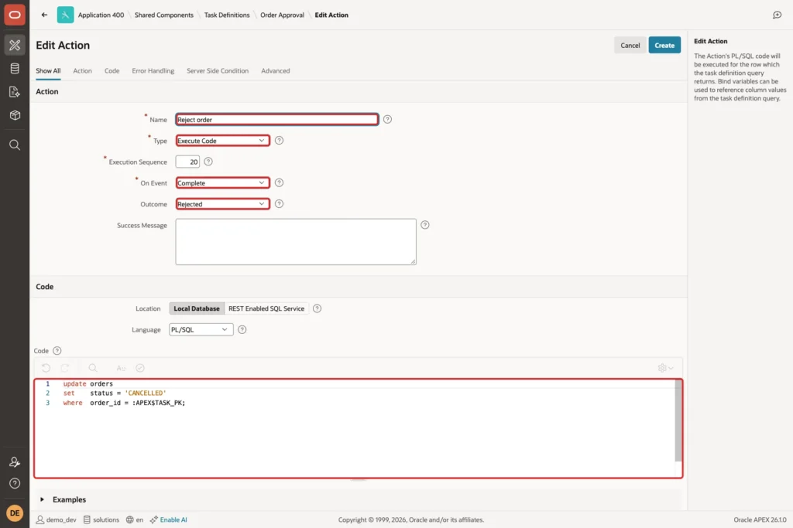
Task: Click the Create button
Action: click(664, 45)
